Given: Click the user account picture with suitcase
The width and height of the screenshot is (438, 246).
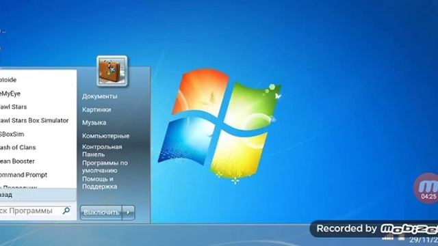Looking at the screenshot, I should (112, 71).
